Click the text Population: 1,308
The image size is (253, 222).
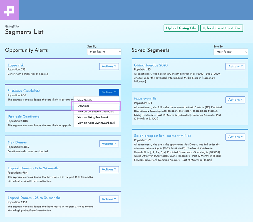[18, 121]
